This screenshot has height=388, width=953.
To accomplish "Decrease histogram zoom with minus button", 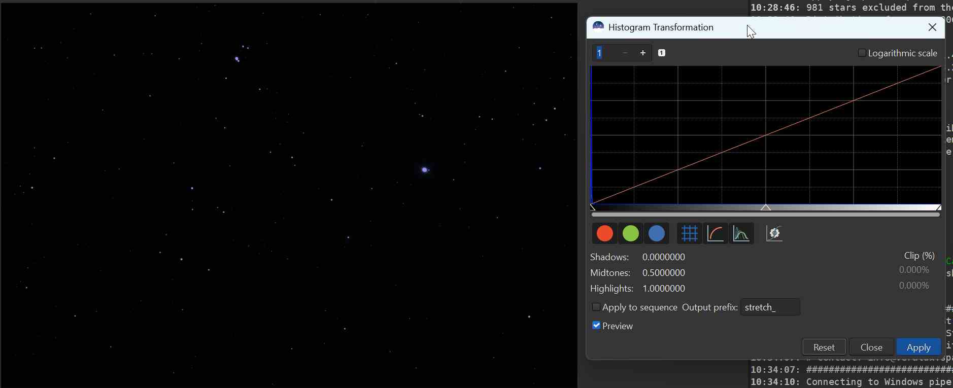I will 625,53.
